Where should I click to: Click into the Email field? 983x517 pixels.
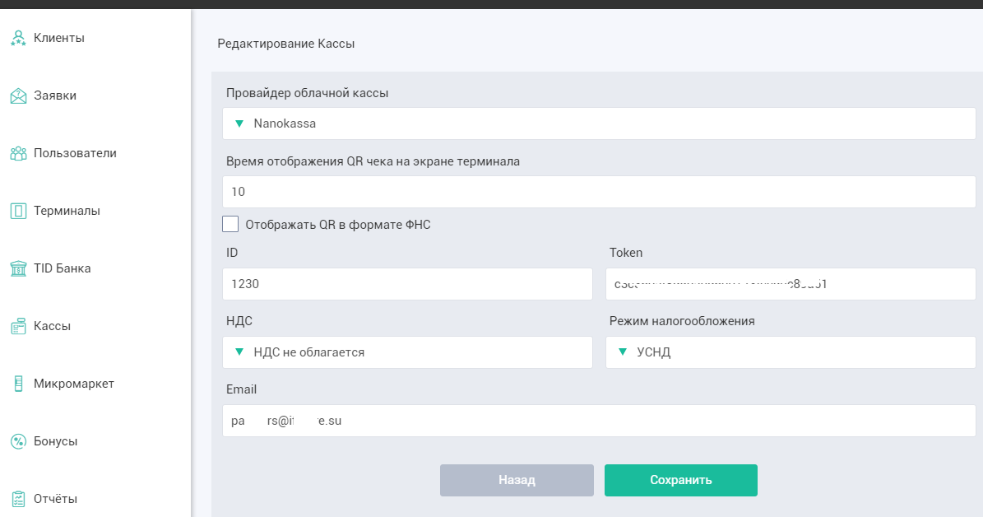tap(598, 421)
